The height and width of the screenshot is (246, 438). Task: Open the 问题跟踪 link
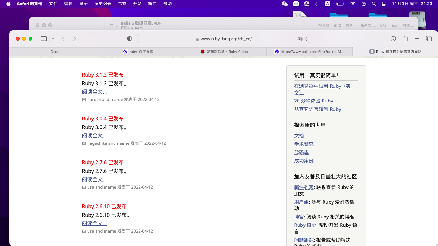304,240
